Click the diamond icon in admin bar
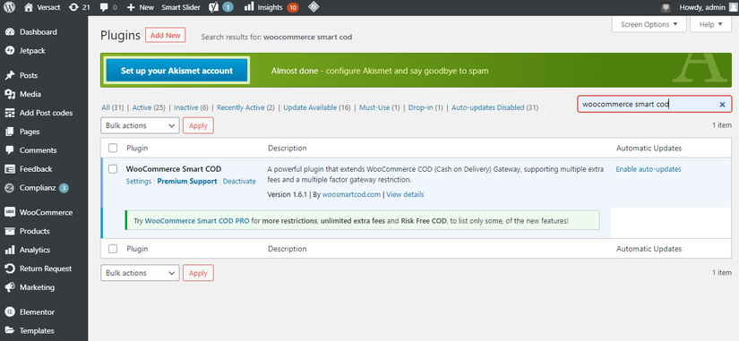Viewport: 739px width, 341px height. [x=314, y=7]
